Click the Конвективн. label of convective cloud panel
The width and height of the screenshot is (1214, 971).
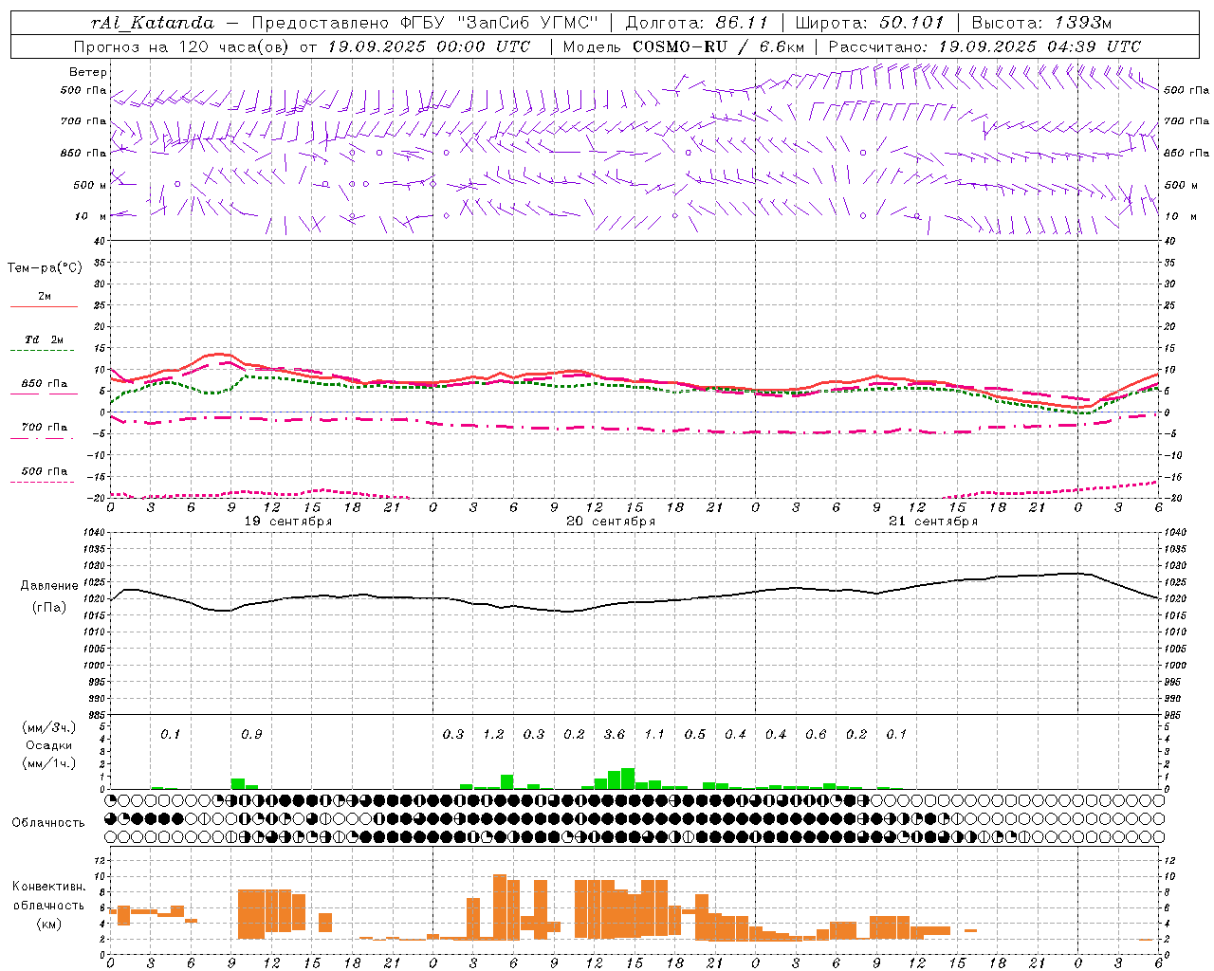tap(49, 887)
